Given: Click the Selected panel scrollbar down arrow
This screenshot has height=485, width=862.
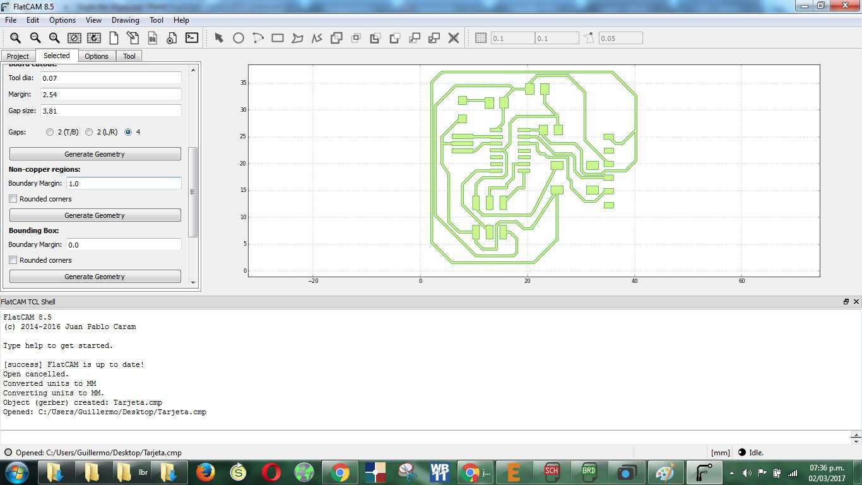Looking at the screenshot, I should pos(193,282).
